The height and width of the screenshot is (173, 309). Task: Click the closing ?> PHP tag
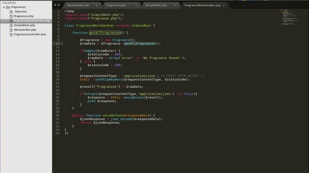tap(67, 134)
